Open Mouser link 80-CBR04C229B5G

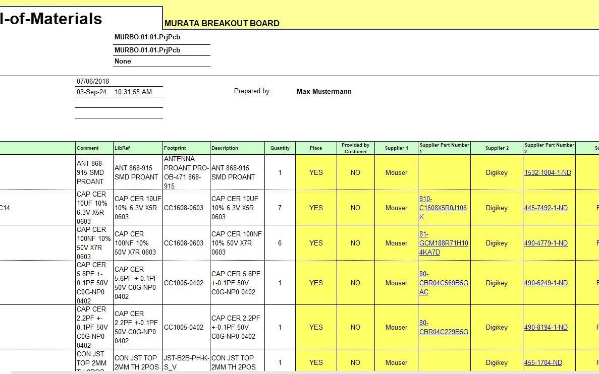pos(444,327)
